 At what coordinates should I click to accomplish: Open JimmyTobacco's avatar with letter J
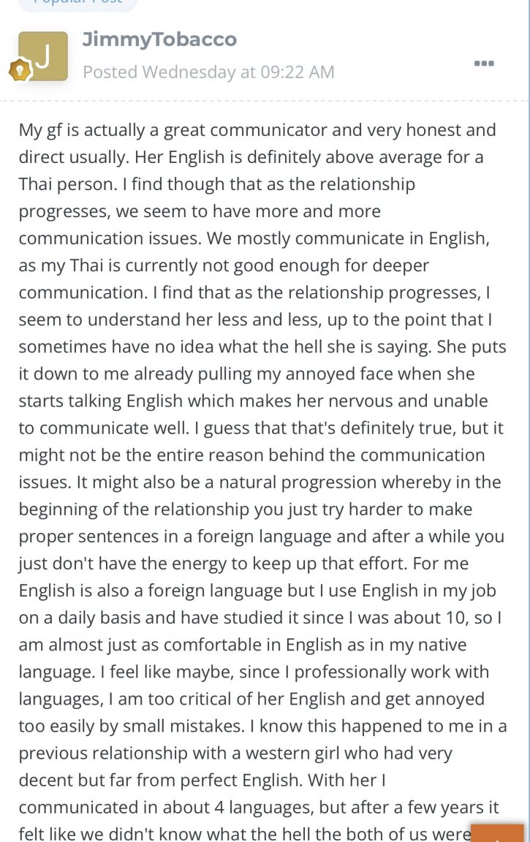[43, 56]
